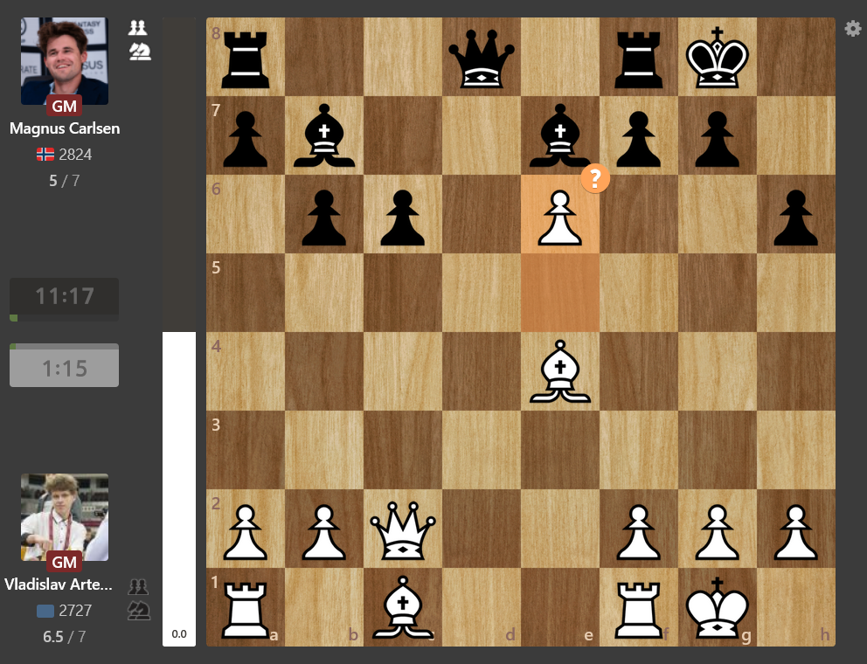Select the black pawn on a7
The height and width of the screenshot is (664, 867).
click(x=246, y=139)
